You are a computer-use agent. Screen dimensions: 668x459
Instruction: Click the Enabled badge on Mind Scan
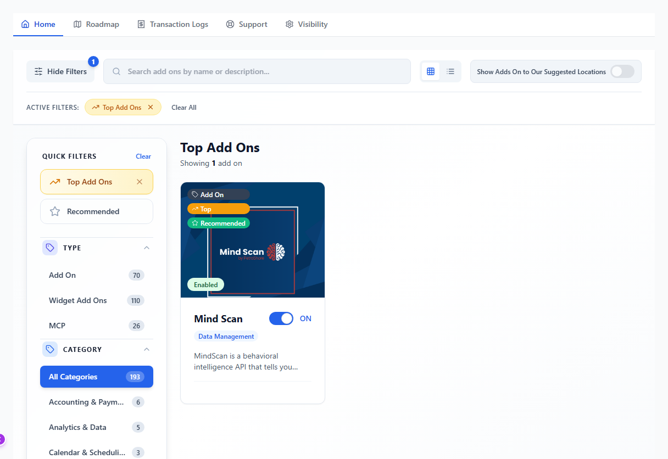pos(205,285)
